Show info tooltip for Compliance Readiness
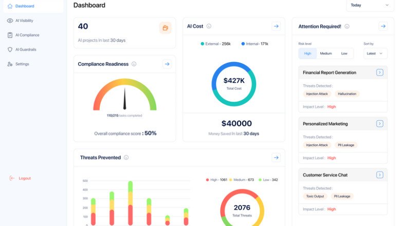Screen dimensions: 401x226 pos(134,64)
